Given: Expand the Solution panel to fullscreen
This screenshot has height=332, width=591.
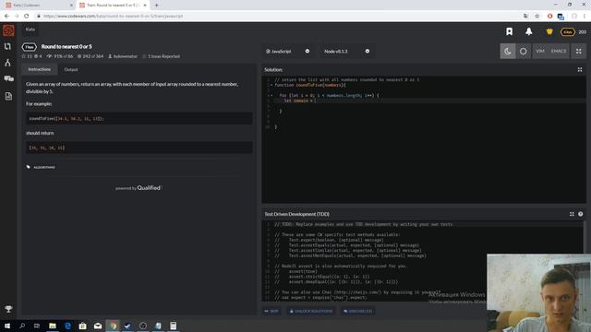Looking at the screenshot, I should coord(580,70).
